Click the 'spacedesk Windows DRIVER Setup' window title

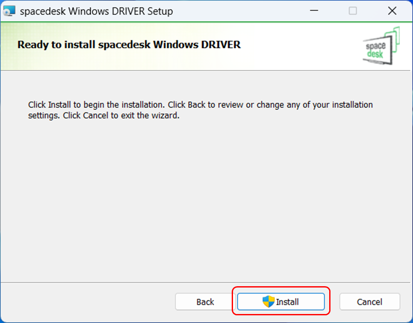[96, 11]
